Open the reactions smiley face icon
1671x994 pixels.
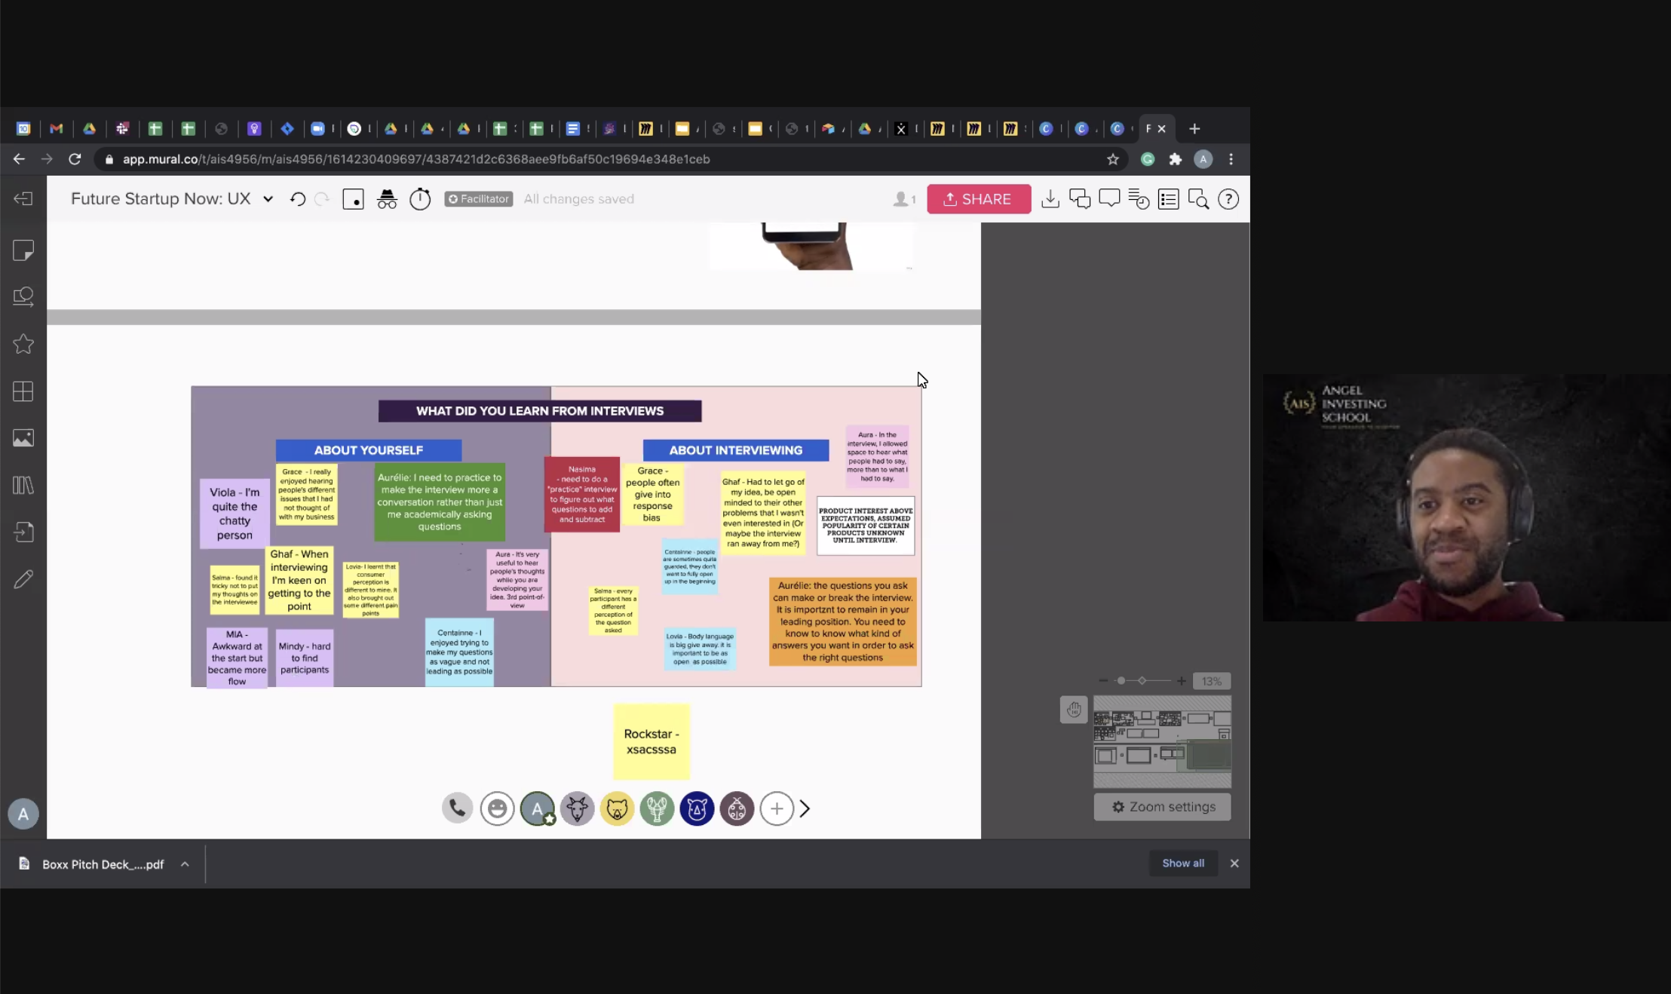pos(497,808)
